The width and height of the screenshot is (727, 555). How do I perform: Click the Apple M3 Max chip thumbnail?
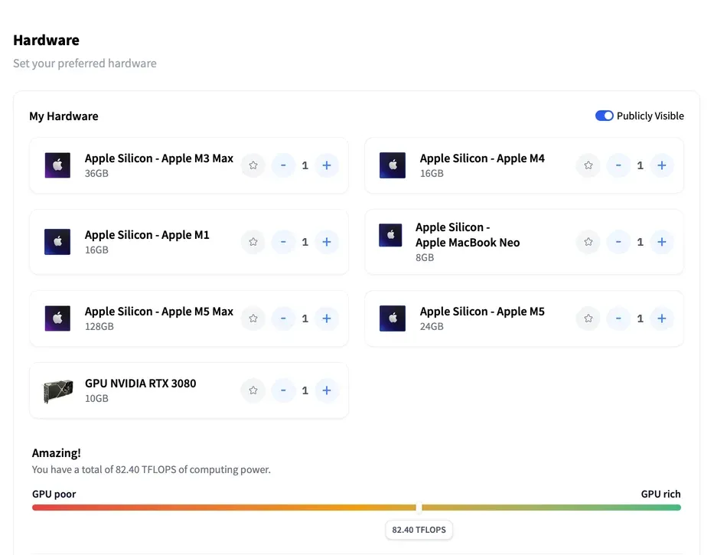click(57, 165)
